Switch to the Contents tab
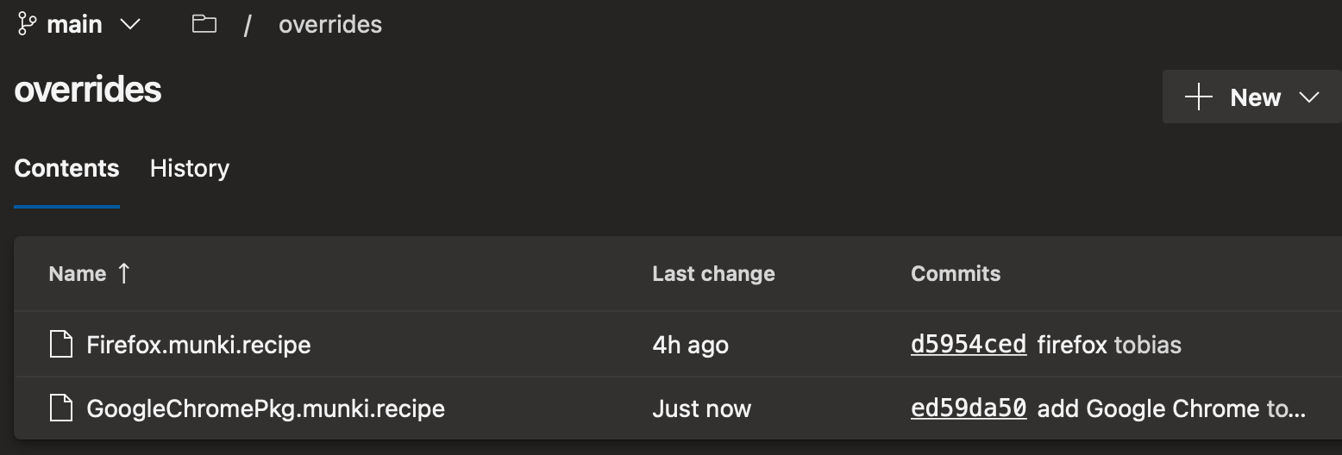 (x=66, y=168)
